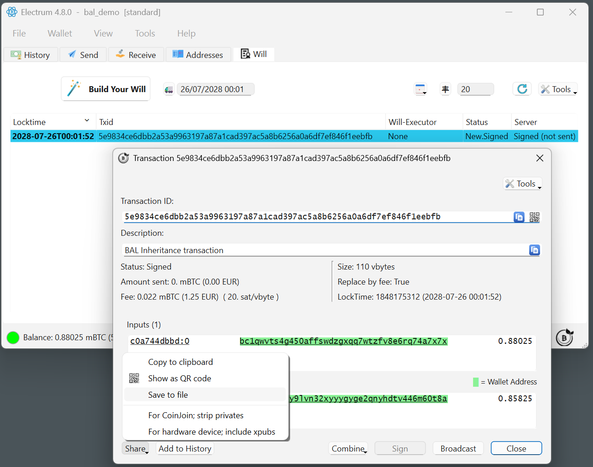Click the input address bc1qwvts4g450affswdzgxqq7wtzfv8e6rq74a7x7x
The image size is (593, 467).
click(343, 341)
